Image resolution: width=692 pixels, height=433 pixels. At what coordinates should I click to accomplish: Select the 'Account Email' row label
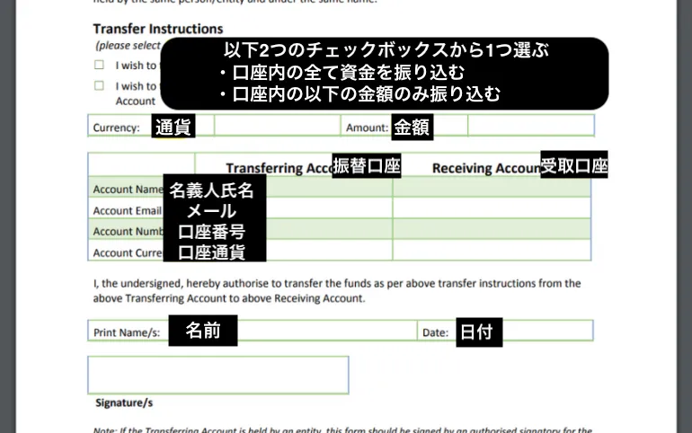click(x=128, y=211)
